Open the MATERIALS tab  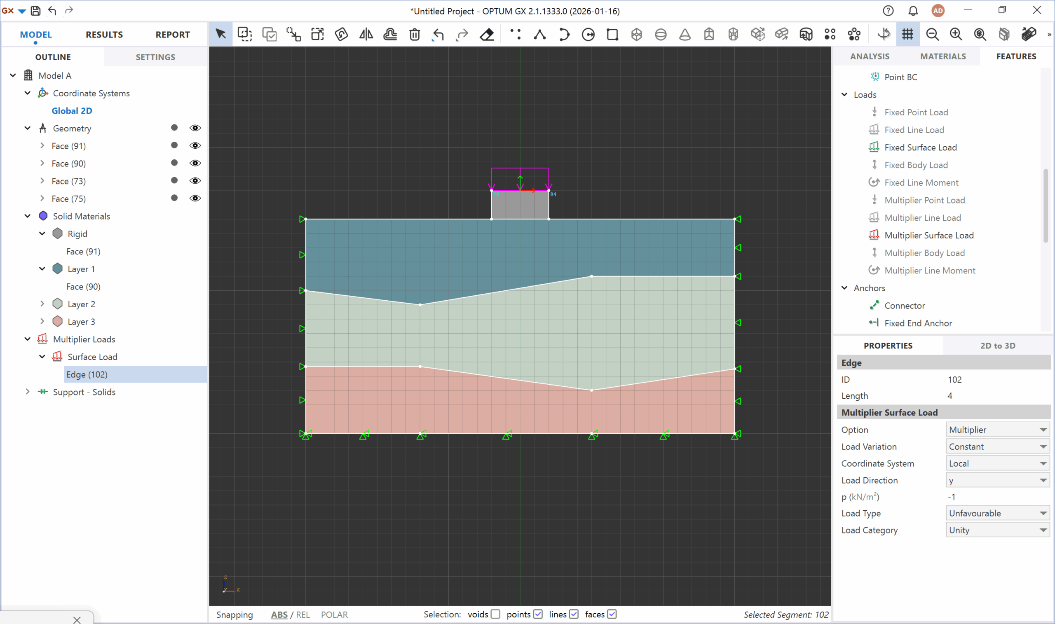pyautogui.click(x=942, y=56)
